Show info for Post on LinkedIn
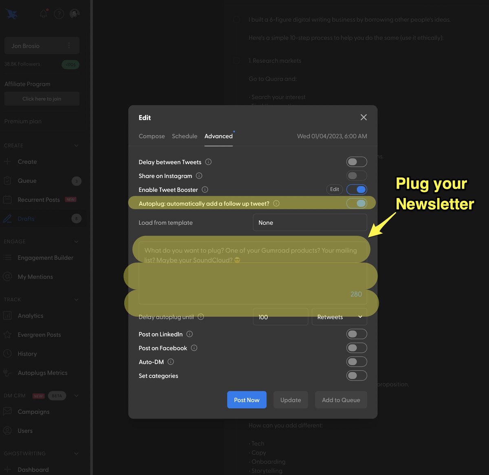This screenshot has width=489, height=475. point(189,334)
